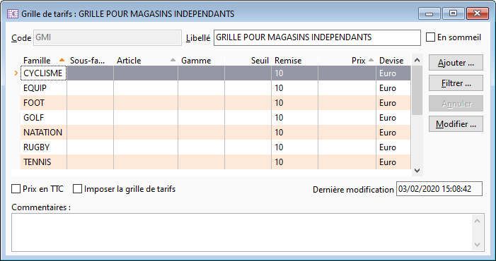Click the Remise column header
The image size is (496, 261).
(295, 60)
